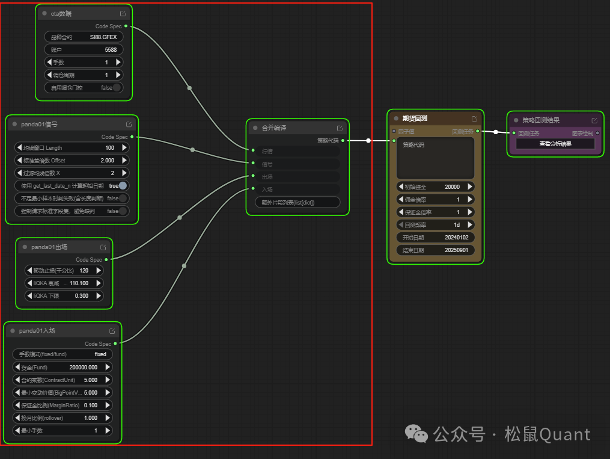This screenshot has height=459, width=610.
Task: Click edit icon on panda01入场 node
Action: [112, 331]
